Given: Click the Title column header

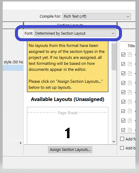Looking at the screenshot, I should point(131,46).
